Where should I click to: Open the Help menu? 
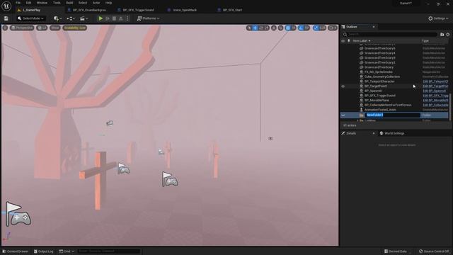coord(108,3)
